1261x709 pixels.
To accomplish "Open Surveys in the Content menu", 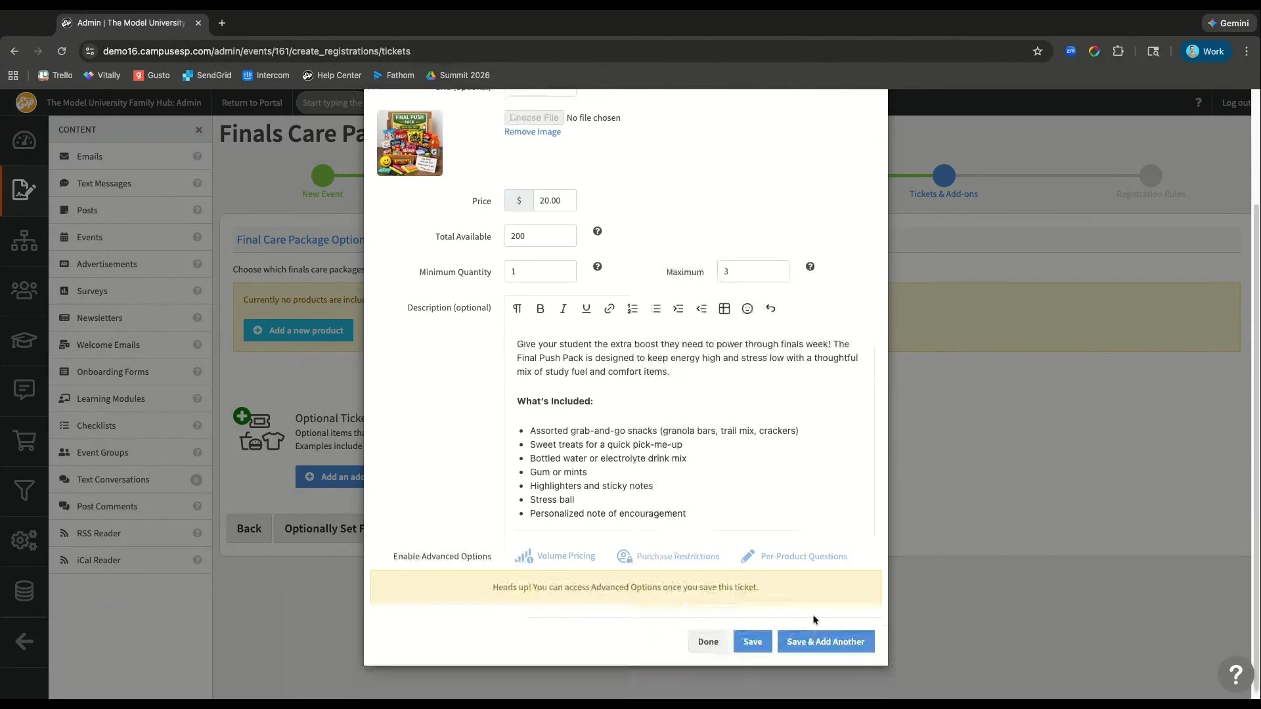I will click(92, 291).
